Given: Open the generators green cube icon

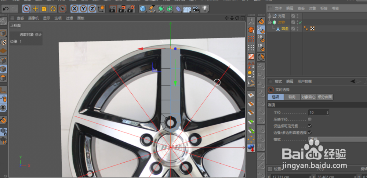Looking at the screenshot, I should [x=161, y=9].
